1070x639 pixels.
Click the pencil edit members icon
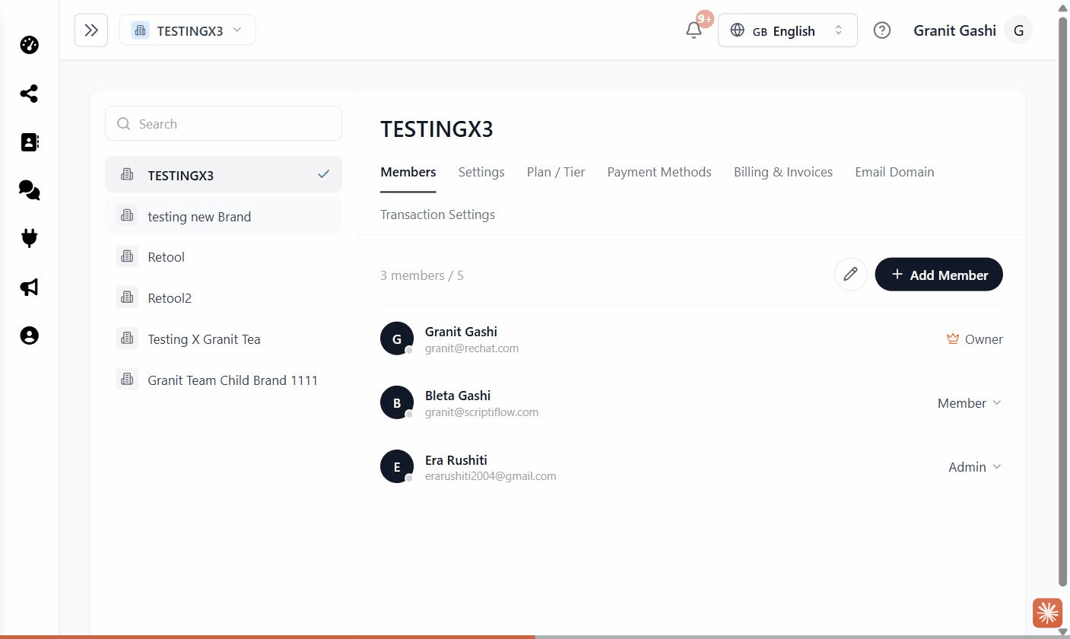click(850, 274)
